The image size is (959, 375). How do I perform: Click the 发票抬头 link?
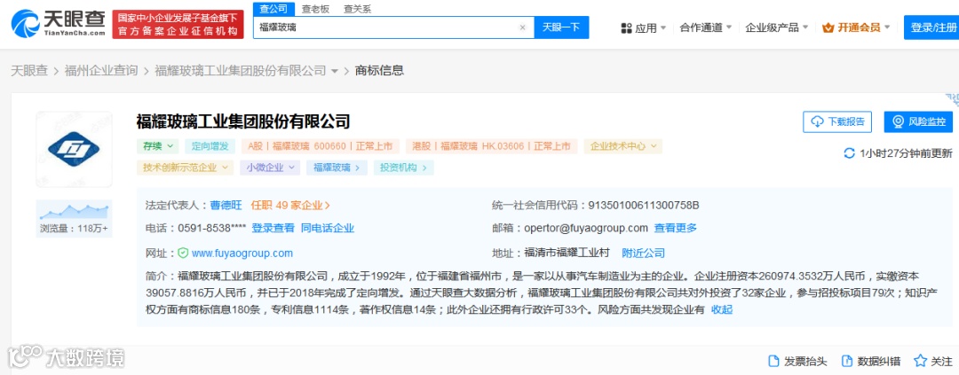pos(805,361)
